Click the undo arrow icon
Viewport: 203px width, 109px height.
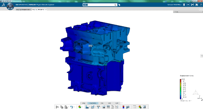tap(71, 107)
